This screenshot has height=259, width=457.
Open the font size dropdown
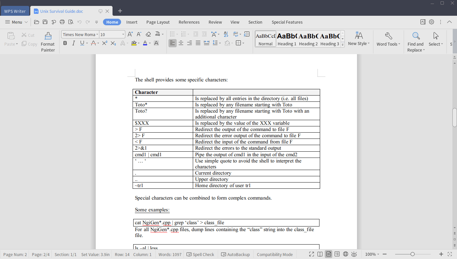[x=123, y=34]
